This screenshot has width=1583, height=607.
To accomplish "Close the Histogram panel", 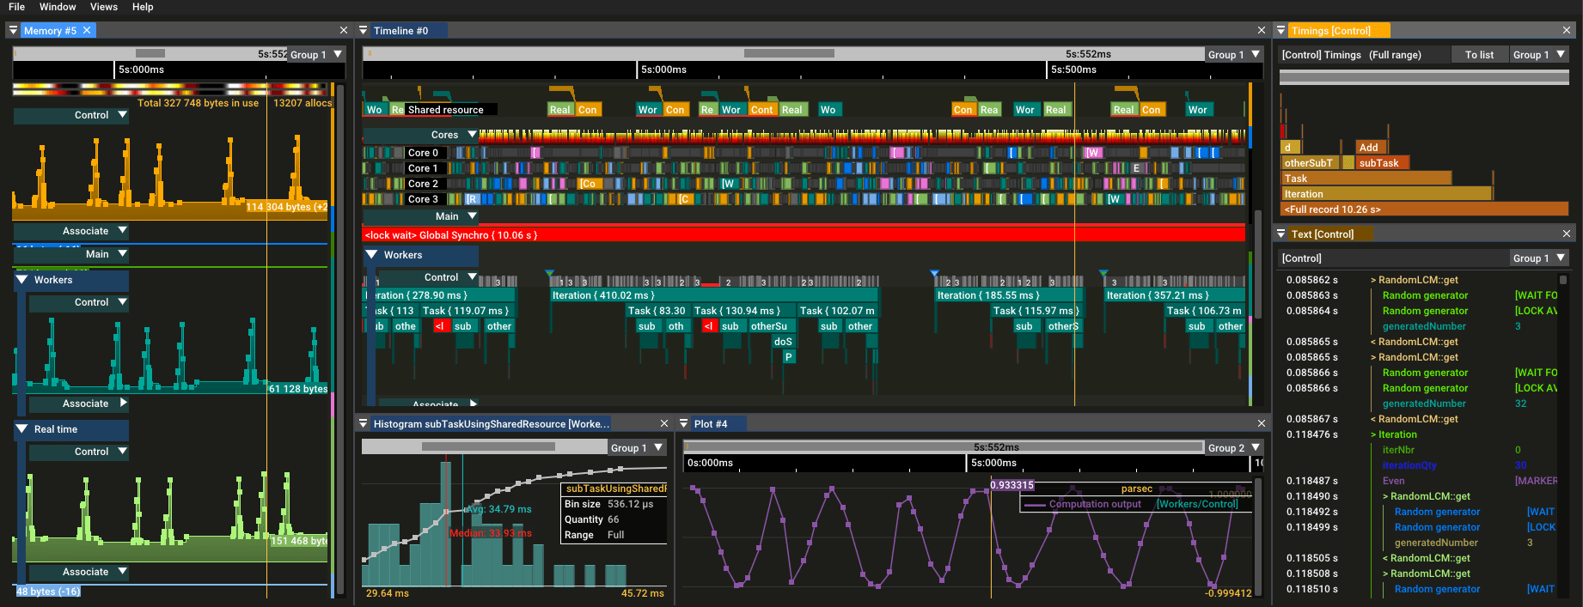I will [663, 423].
